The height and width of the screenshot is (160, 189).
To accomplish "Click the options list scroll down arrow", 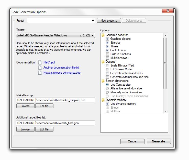I will point(165,111).
